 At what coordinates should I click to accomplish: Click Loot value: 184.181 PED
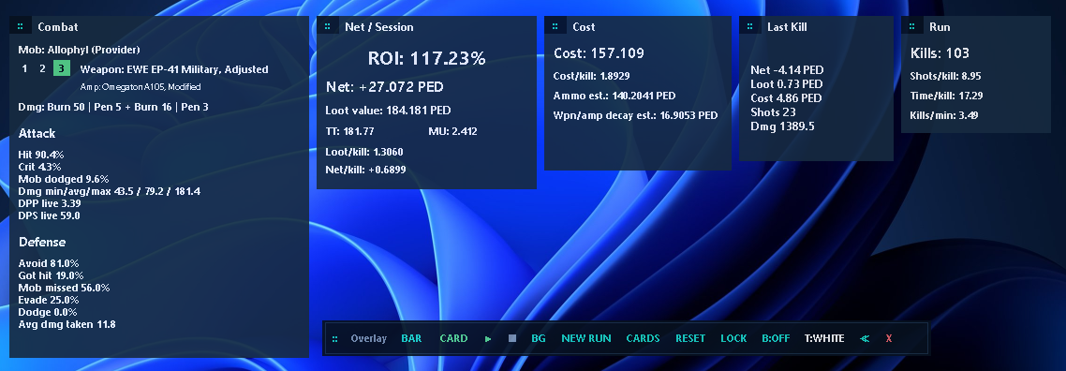[388, 110]
